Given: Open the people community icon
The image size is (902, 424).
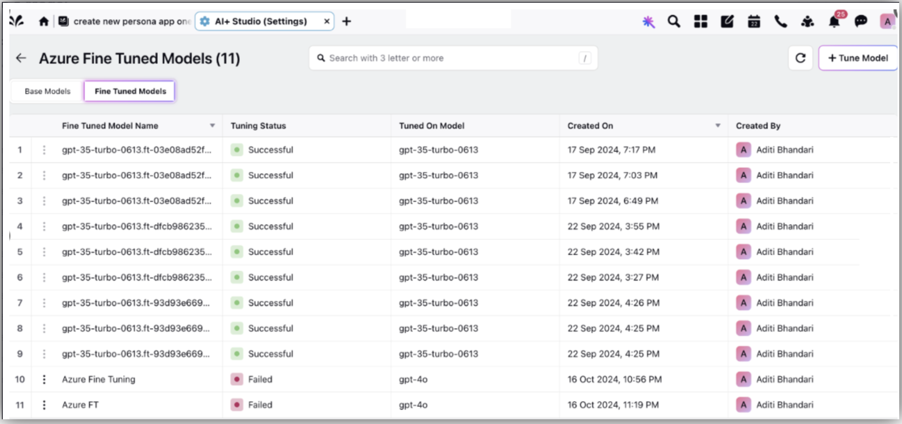Looking at the screenshot, I should 808,21.
